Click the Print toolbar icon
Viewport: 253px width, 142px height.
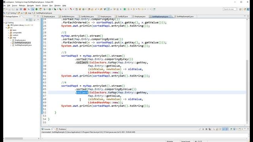tap(17, 9)
